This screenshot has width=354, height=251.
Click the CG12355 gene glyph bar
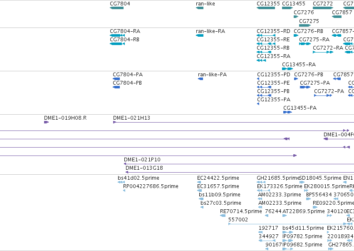pos(266,8)
